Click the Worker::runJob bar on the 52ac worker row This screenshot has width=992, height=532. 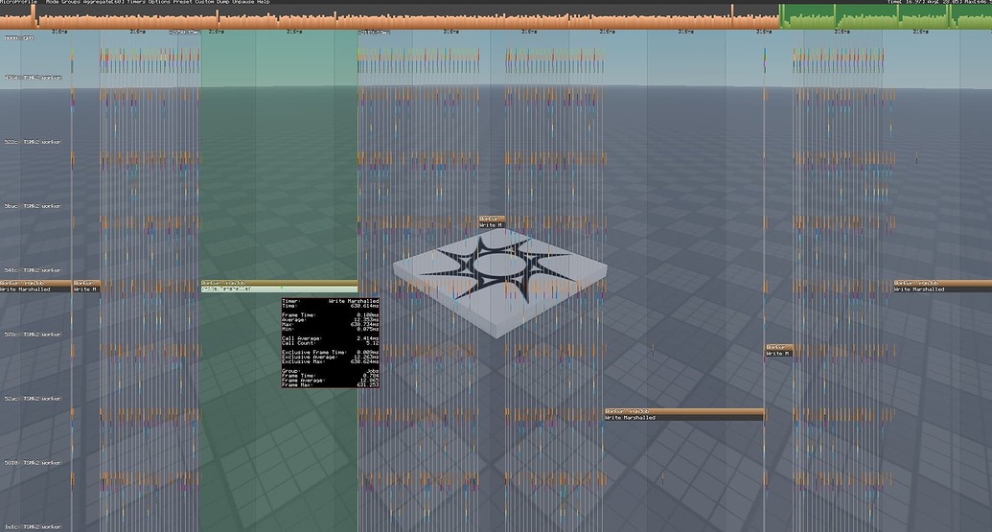click(684, 411)
